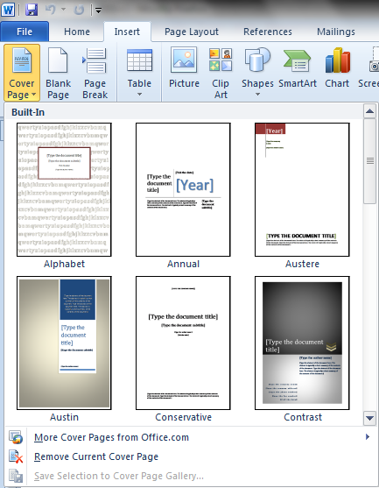The width and height of the screenshot is (379, 488).
Task: Open the Page Layout tab
Action: click(192, 32)
